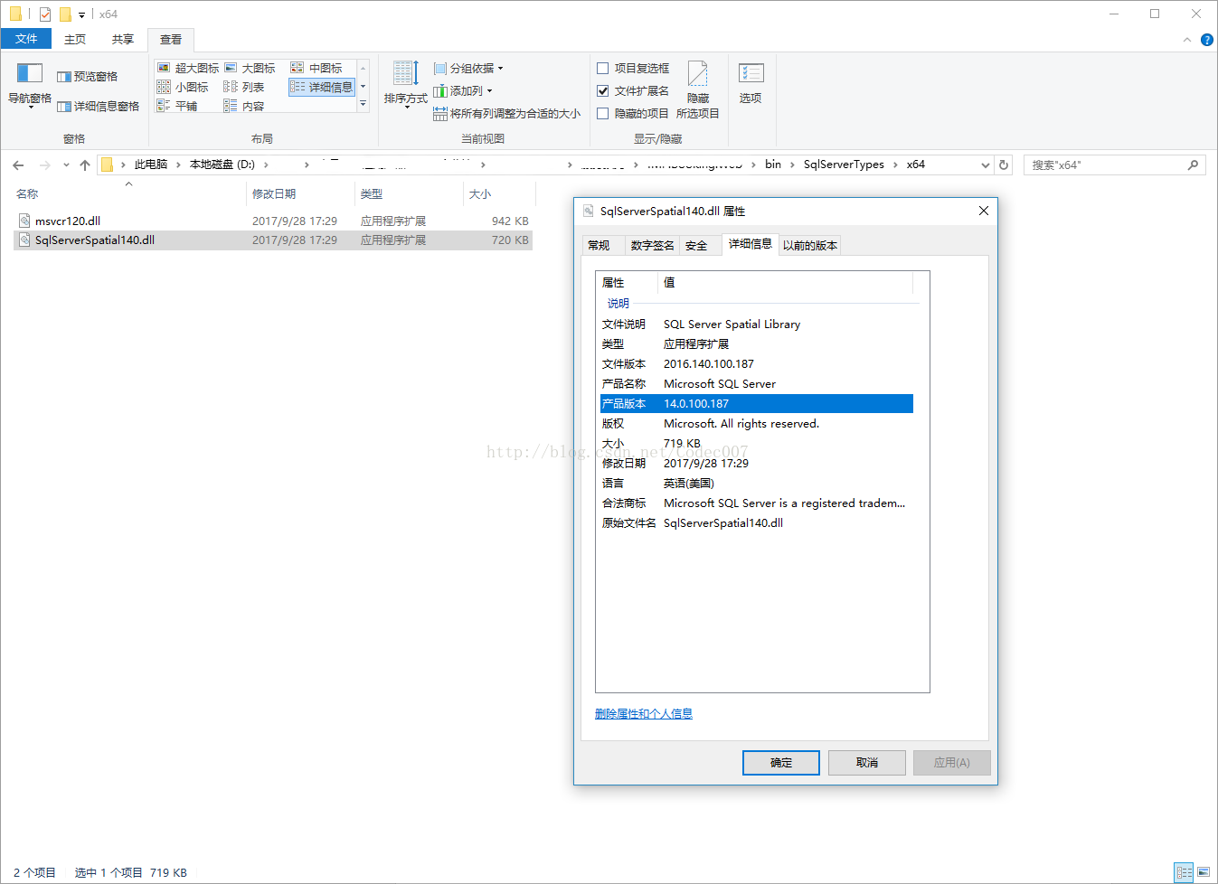Image resolution: width=1218 pixels, height=884 pixels.
Task: Open the Add columns dropdown
Action: (x=463, y=90)
